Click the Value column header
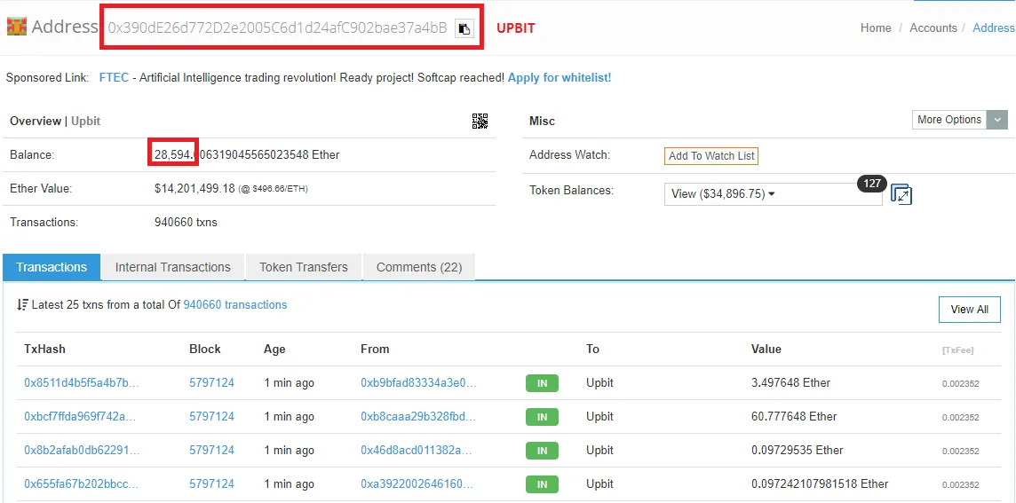The width and height of the screenshot is (1016, 503). coord(766,349)
